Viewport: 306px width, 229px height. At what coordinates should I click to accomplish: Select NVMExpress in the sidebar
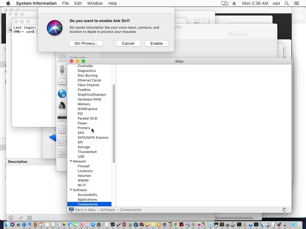88,109
